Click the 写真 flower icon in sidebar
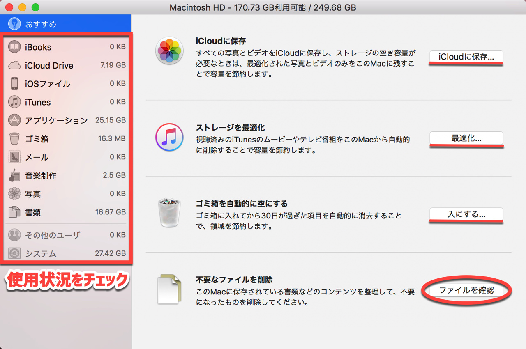Viewport: 526px width, 349px height. (14, 194)
